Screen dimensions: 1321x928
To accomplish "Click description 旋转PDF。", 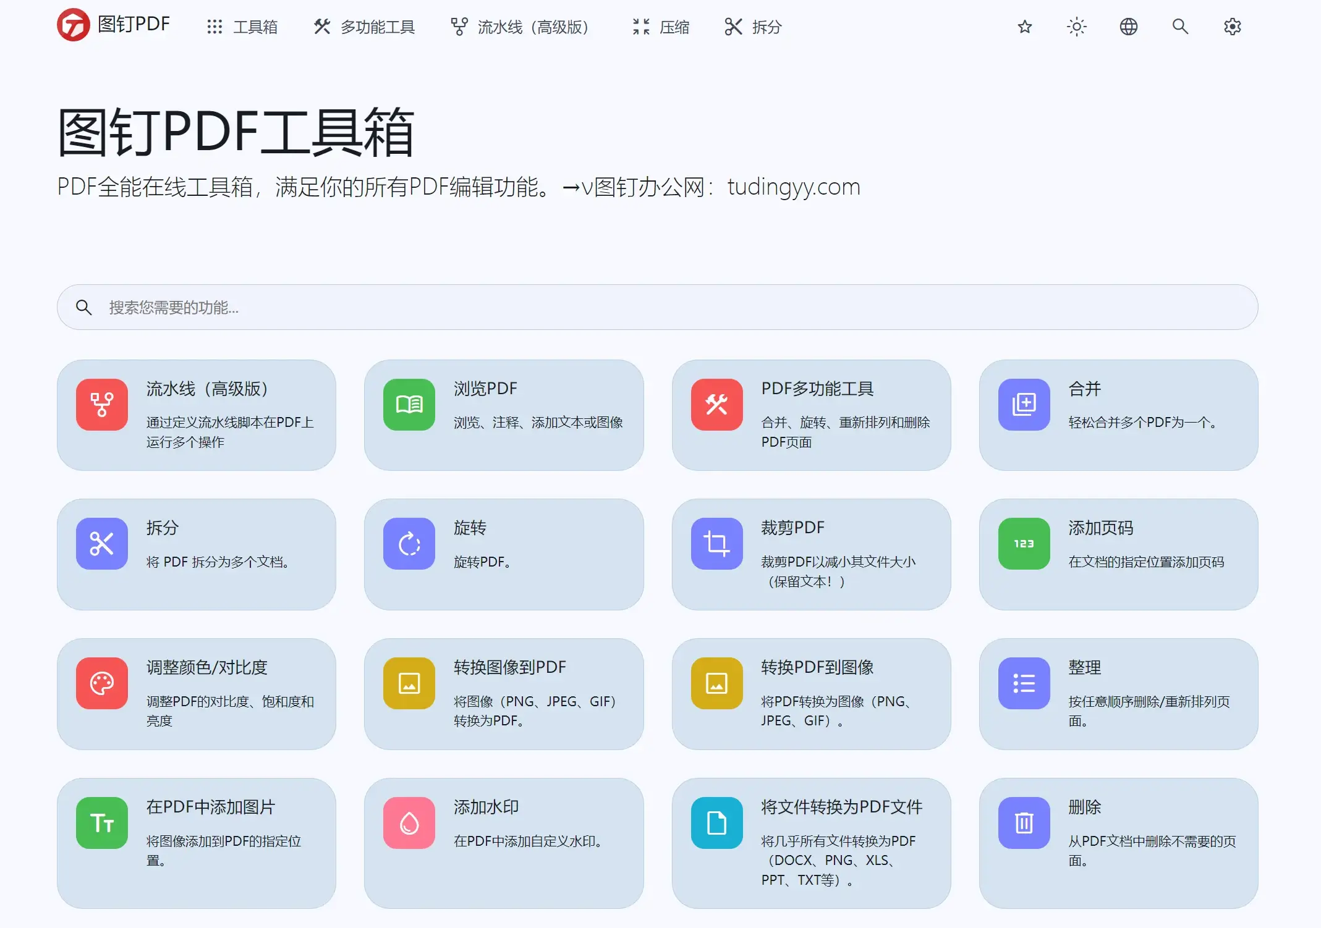I will tap(482, 562).
